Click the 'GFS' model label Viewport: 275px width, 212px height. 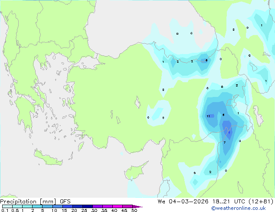(65, 202)
